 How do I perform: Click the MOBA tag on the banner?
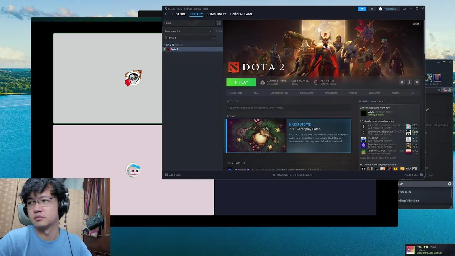pos(416,24)
